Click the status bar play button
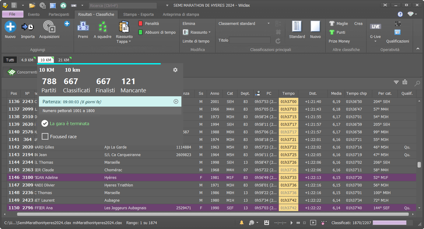The image size is (424, 229). pyautogui.click(x=292, y=223)
